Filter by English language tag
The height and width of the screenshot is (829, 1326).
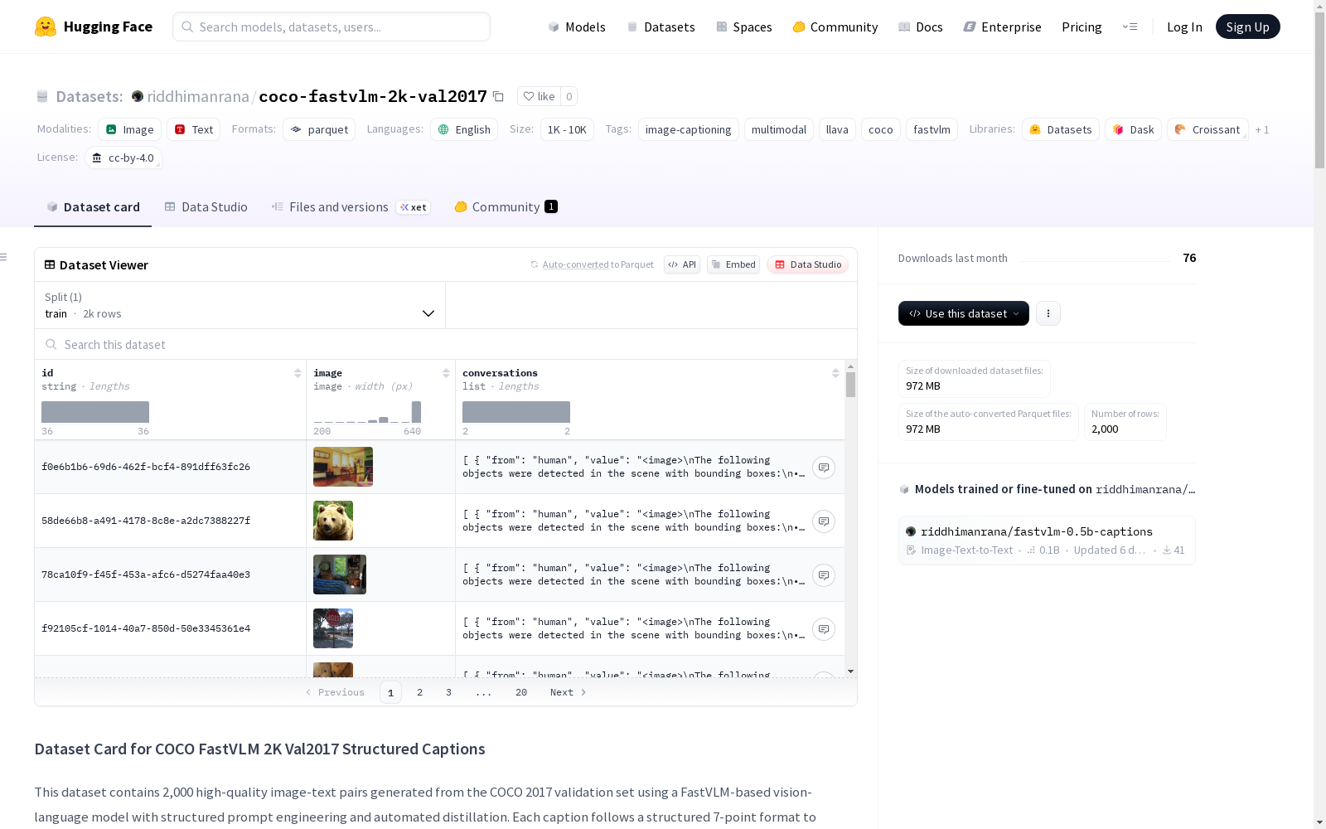point(464,129)
